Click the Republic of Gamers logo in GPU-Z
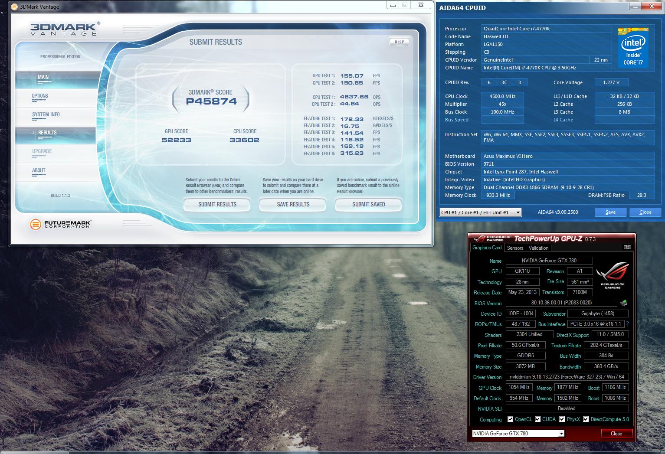The image size is (665, 454). [613, 276]
